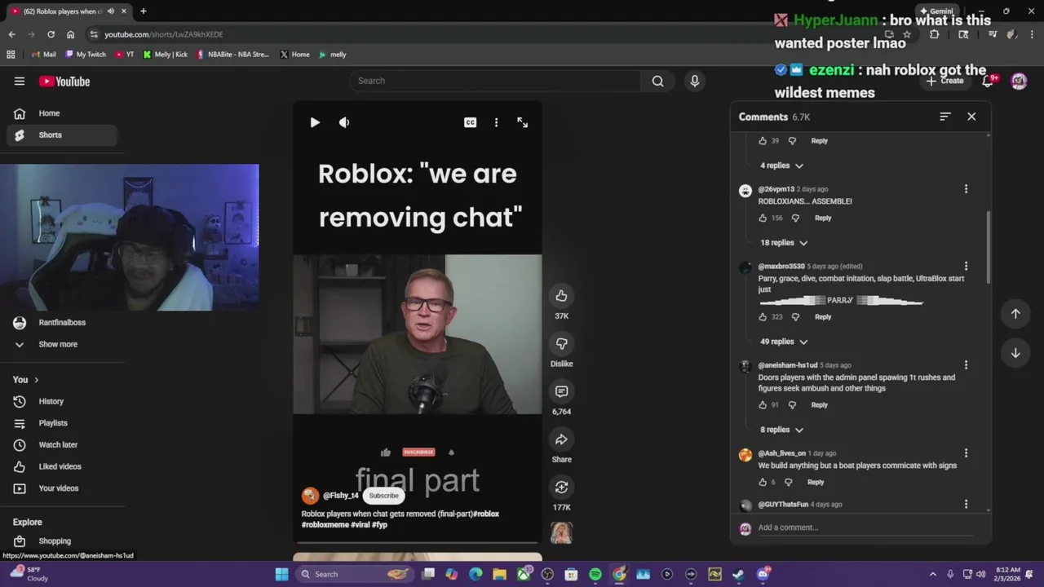This screenshot has height=587, width=1044.
Task: Open History in the sidebar
Action: click(x=62, y=401)
